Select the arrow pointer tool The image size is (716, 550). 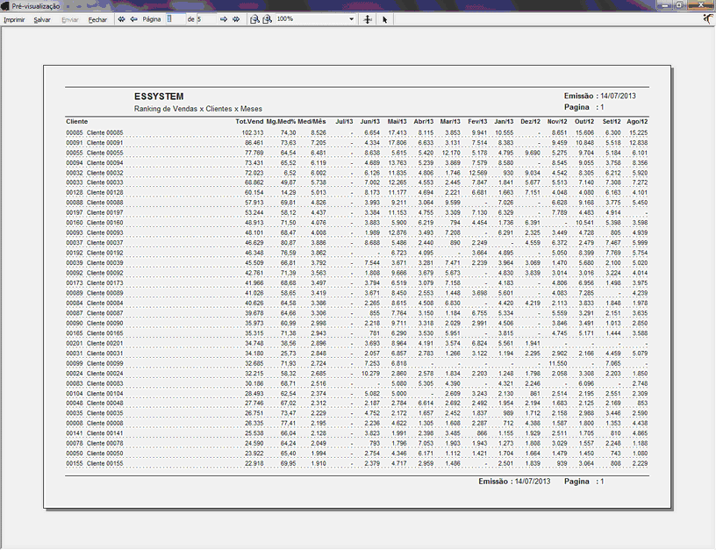click(x=385, y=18)
